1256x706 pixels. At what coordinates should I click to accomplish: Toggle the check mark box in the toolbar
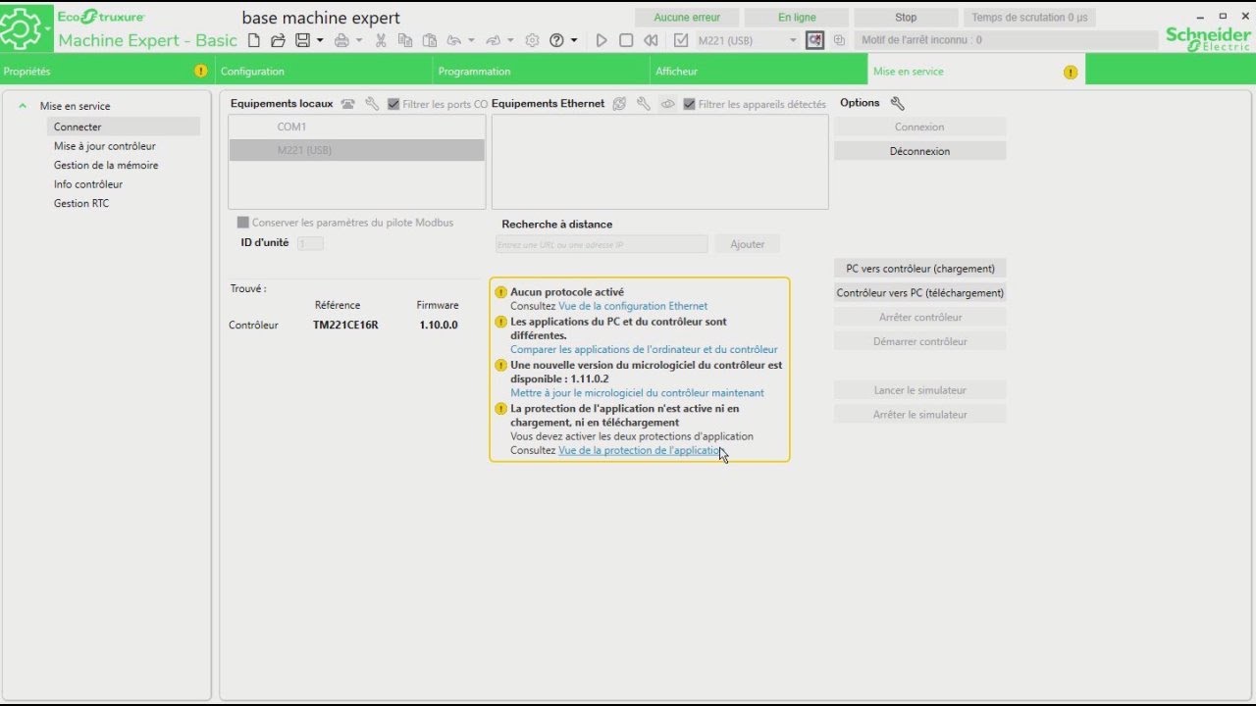click(x=681, y=40)
